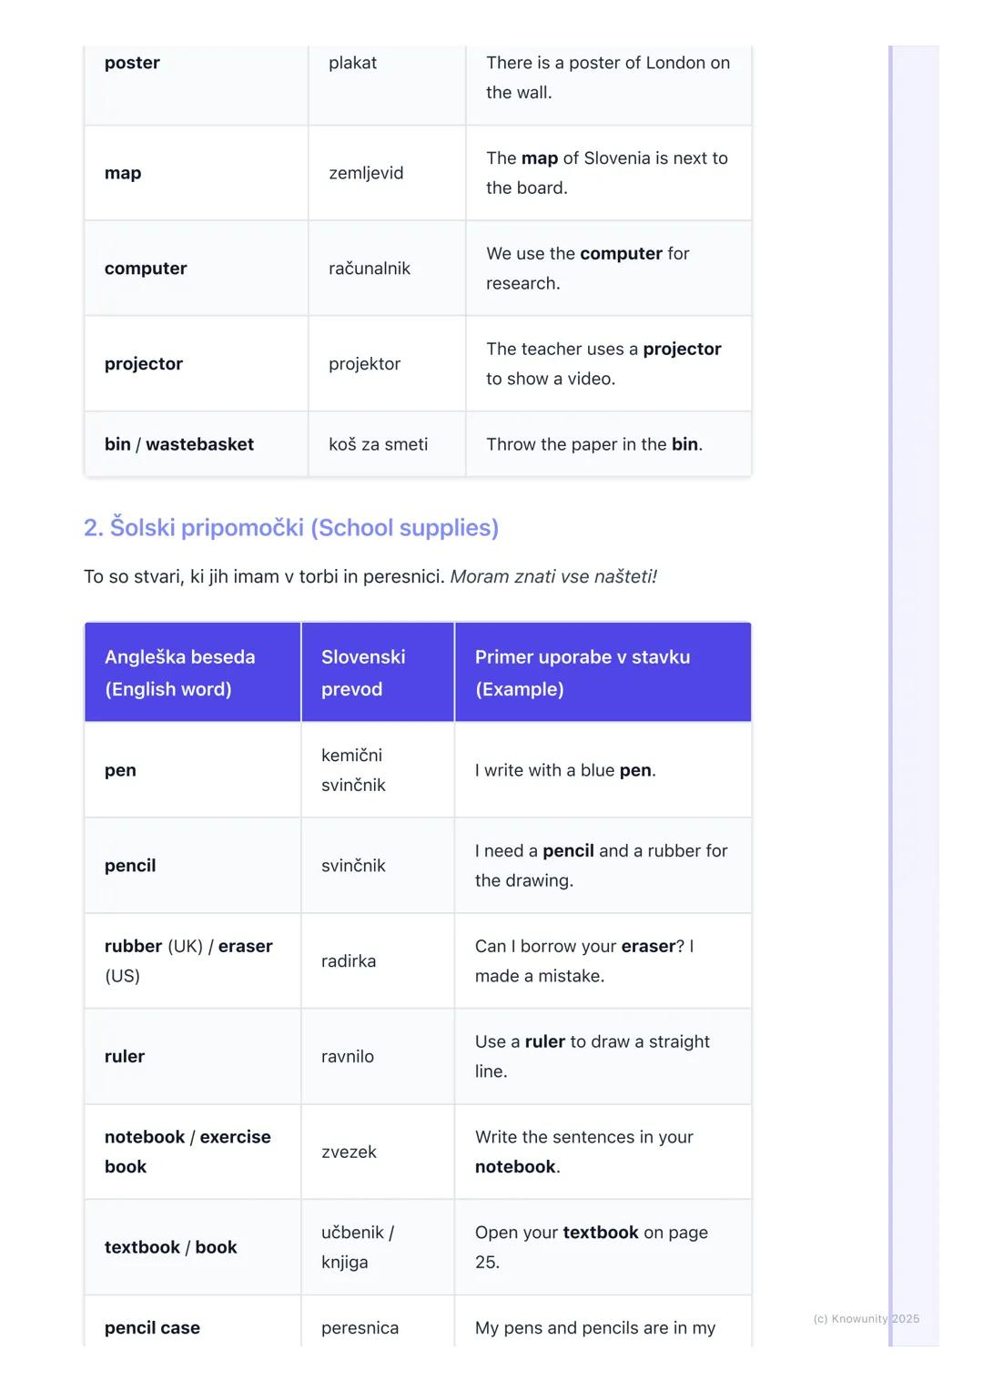The height and width of the screenshot is (1391, 983).
Task: Click the 'koš za smeti' translation
Action: 378,444
